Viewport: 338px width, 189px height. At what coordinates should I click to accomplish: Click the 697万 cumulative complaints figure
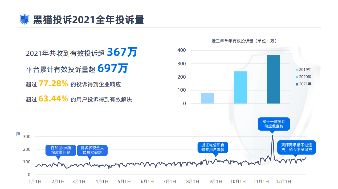pos(112,68)
